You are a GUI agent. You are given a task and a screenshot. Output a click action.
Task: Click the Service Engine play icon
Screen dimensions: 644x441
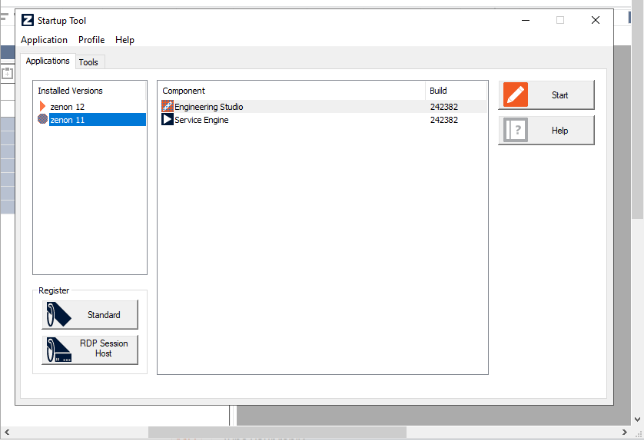click(x=168, y=120)
